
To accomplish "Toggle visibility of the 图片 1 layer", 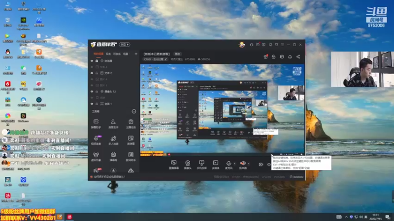I will (x=92, y=85).
